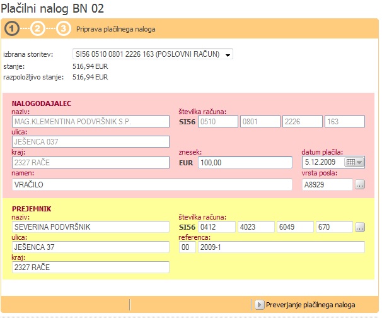Screen dimensions: 382x318
Task: Click the stanje value 516,94 EUR
Action: point(90,66)
